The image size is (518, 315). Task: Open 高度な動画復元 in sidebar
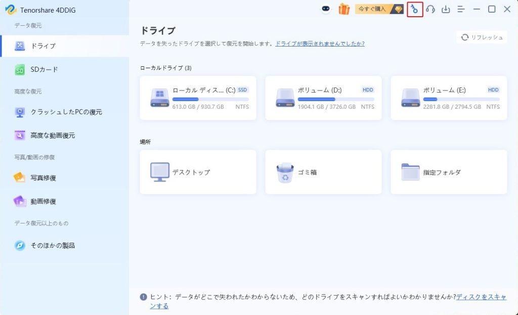point(53,136)
